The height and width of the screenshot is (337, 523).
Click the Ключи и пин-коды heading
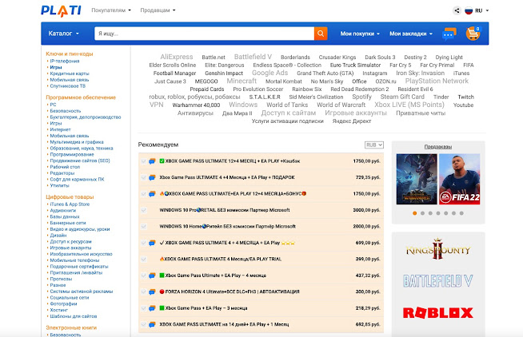click(70, 54)
